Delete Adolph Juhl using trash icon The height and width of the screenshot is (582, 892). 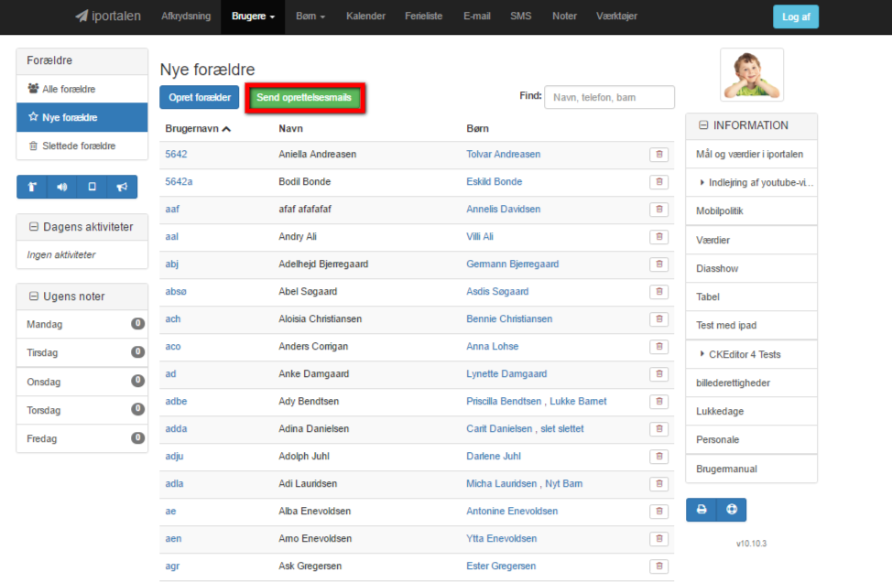[658, 457]
